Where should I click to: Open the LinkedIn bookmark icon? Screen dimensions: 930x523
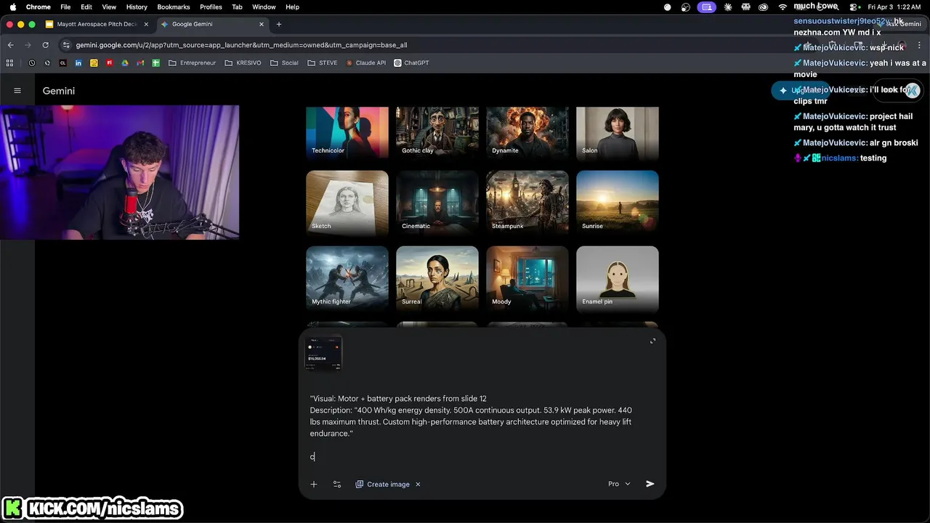(x=78, y=63)
